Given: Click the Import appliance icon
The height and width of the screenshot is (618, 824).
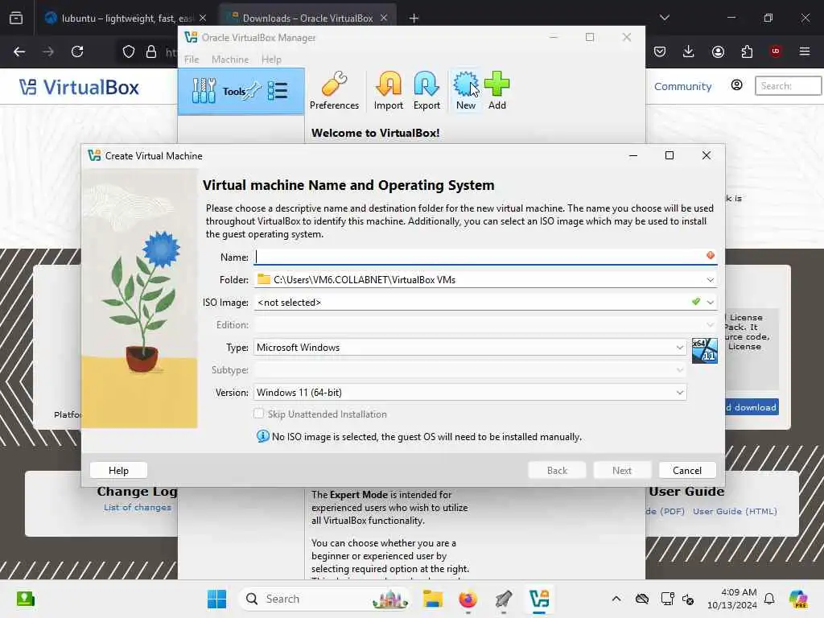Looking at the screenshot, I should coord(389,90).
